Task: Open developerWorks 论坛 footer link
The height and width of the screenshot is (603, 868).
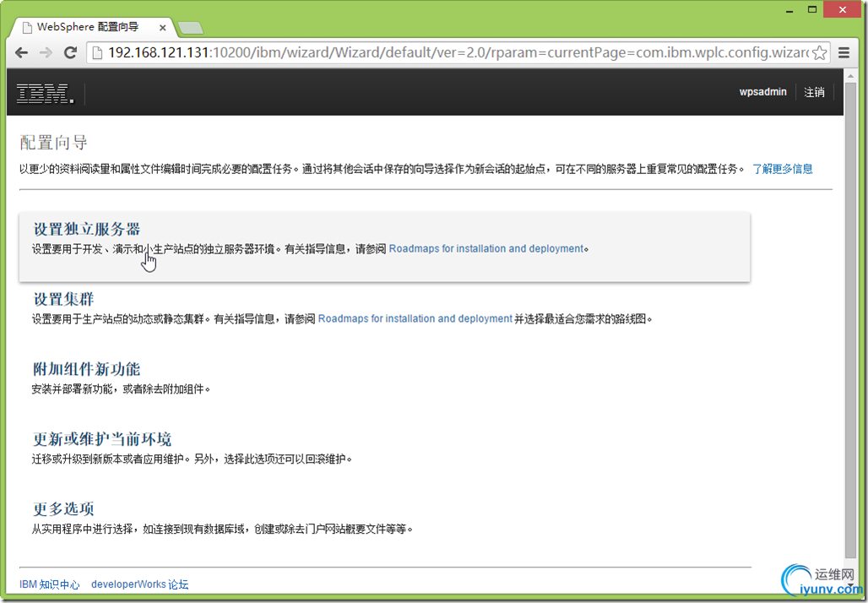Action: pyautogui.click(x=140, y=584)
